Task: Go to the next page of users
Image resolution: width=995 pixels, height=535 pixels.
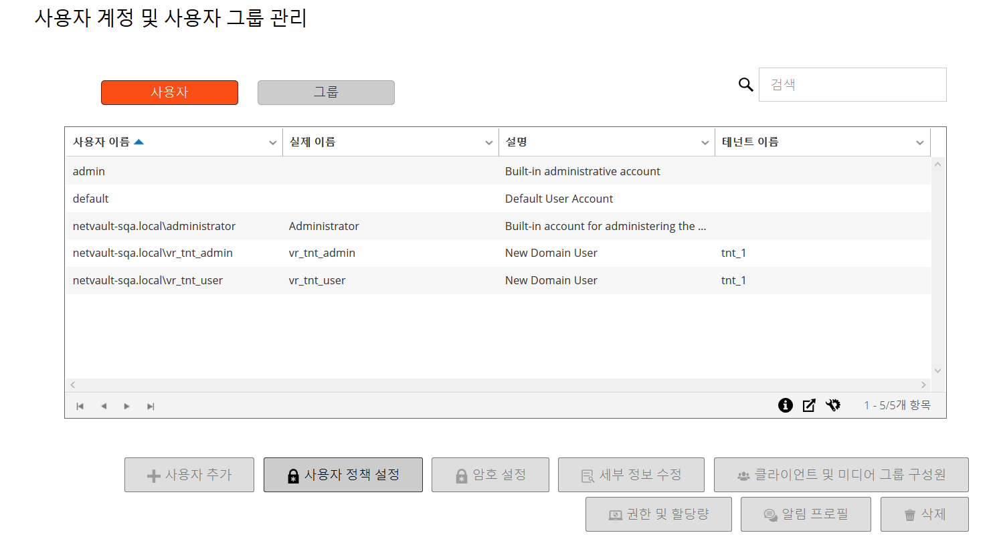Action: tap(127, 406)
